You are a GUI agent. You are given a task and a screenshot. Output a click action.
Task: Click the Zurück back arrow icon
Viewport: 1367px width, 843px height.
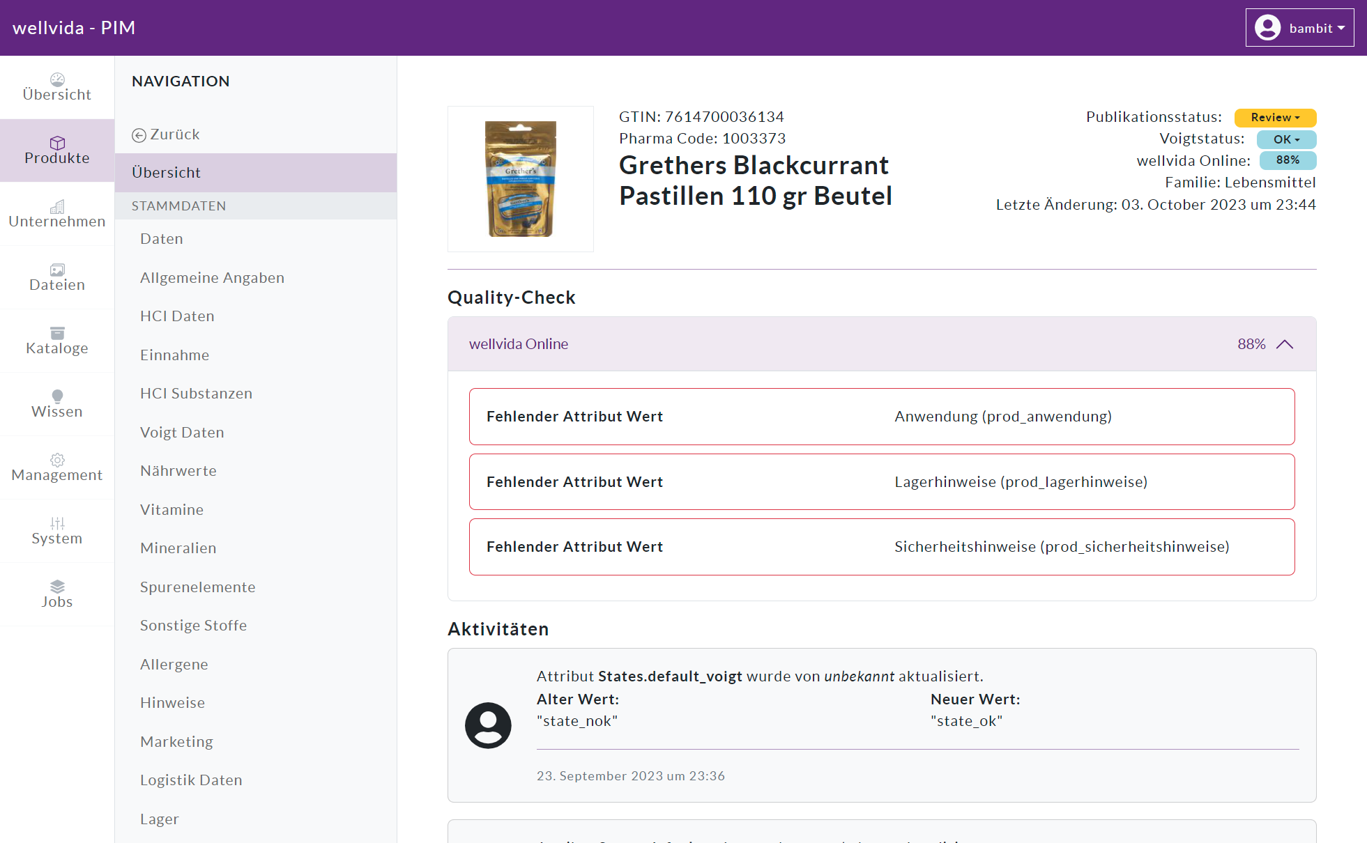point(139,135)
